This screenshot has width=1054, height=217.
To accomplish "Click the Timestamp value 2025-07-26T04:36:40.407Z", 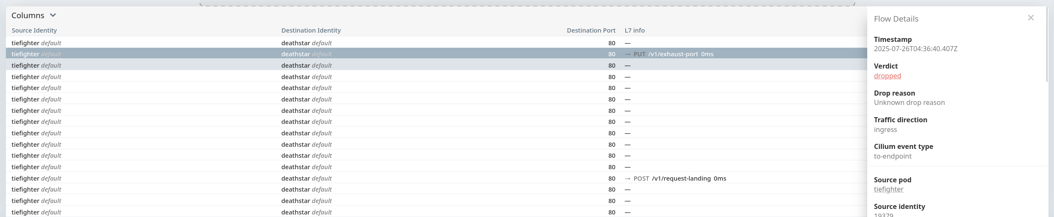I will pyautogui.click(x=916, y=49).
